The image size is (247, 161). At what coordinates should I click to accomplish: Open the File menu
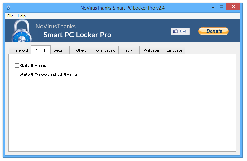pos(10,16)
